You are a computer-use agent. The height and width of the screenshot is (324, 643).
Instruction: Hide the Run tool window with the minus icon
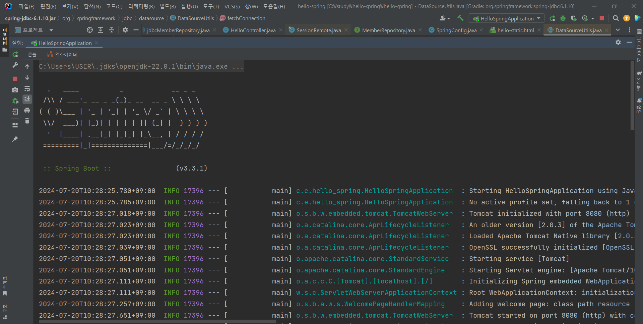(x=629, y=42)
